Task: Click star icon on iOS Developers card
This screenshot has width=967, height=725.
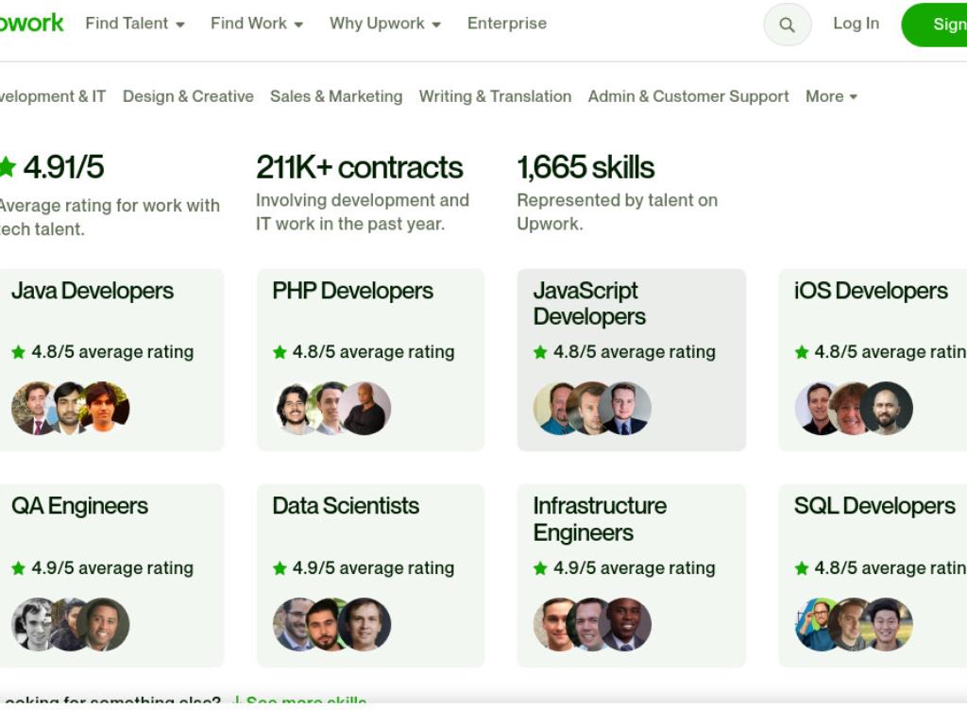Action: click(802, 352)
